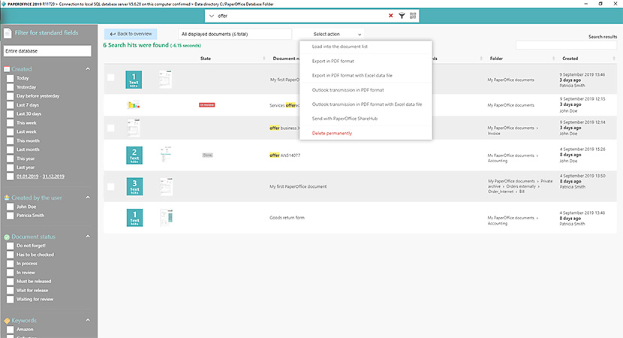Choose Outlook transmission in PDF format
This screenshot has width=623, height=338.
(348, 90)
